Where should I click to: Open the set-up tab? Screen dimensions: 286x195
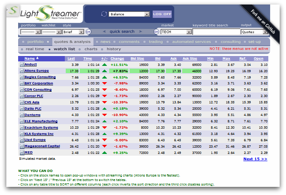point(254,42)
